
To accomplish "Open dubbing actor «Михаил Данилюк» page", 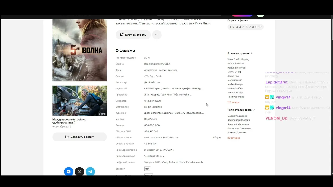I will (237, 133).
